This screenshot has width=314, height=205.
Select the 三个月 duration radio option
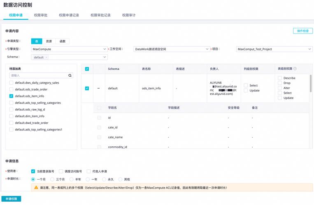53,179
